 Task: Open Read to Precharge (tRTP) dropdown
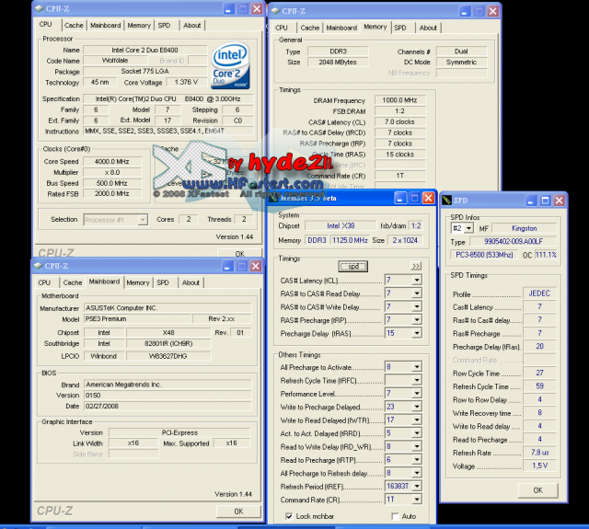tap(417, 460)
